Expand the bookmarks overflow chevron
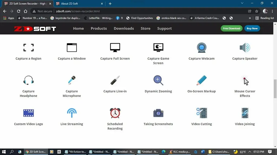The image size is (277, 155). [x=250, y=18]
